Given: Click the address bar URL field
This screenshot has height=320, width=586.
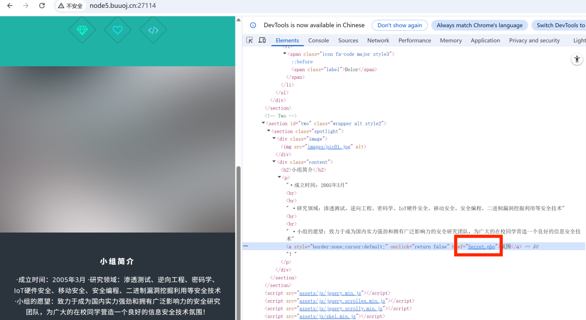Looking at the screenshot, I should (x=123, y=6).
